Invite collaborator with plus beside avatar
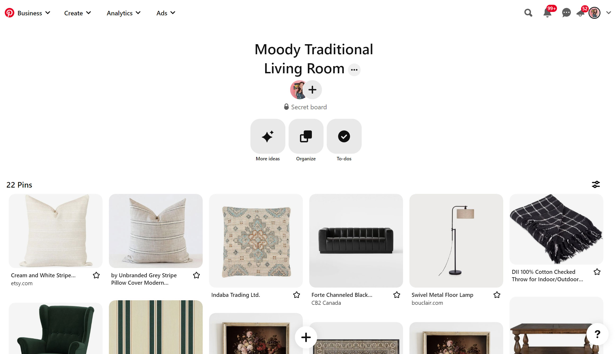 pos(312,90)
